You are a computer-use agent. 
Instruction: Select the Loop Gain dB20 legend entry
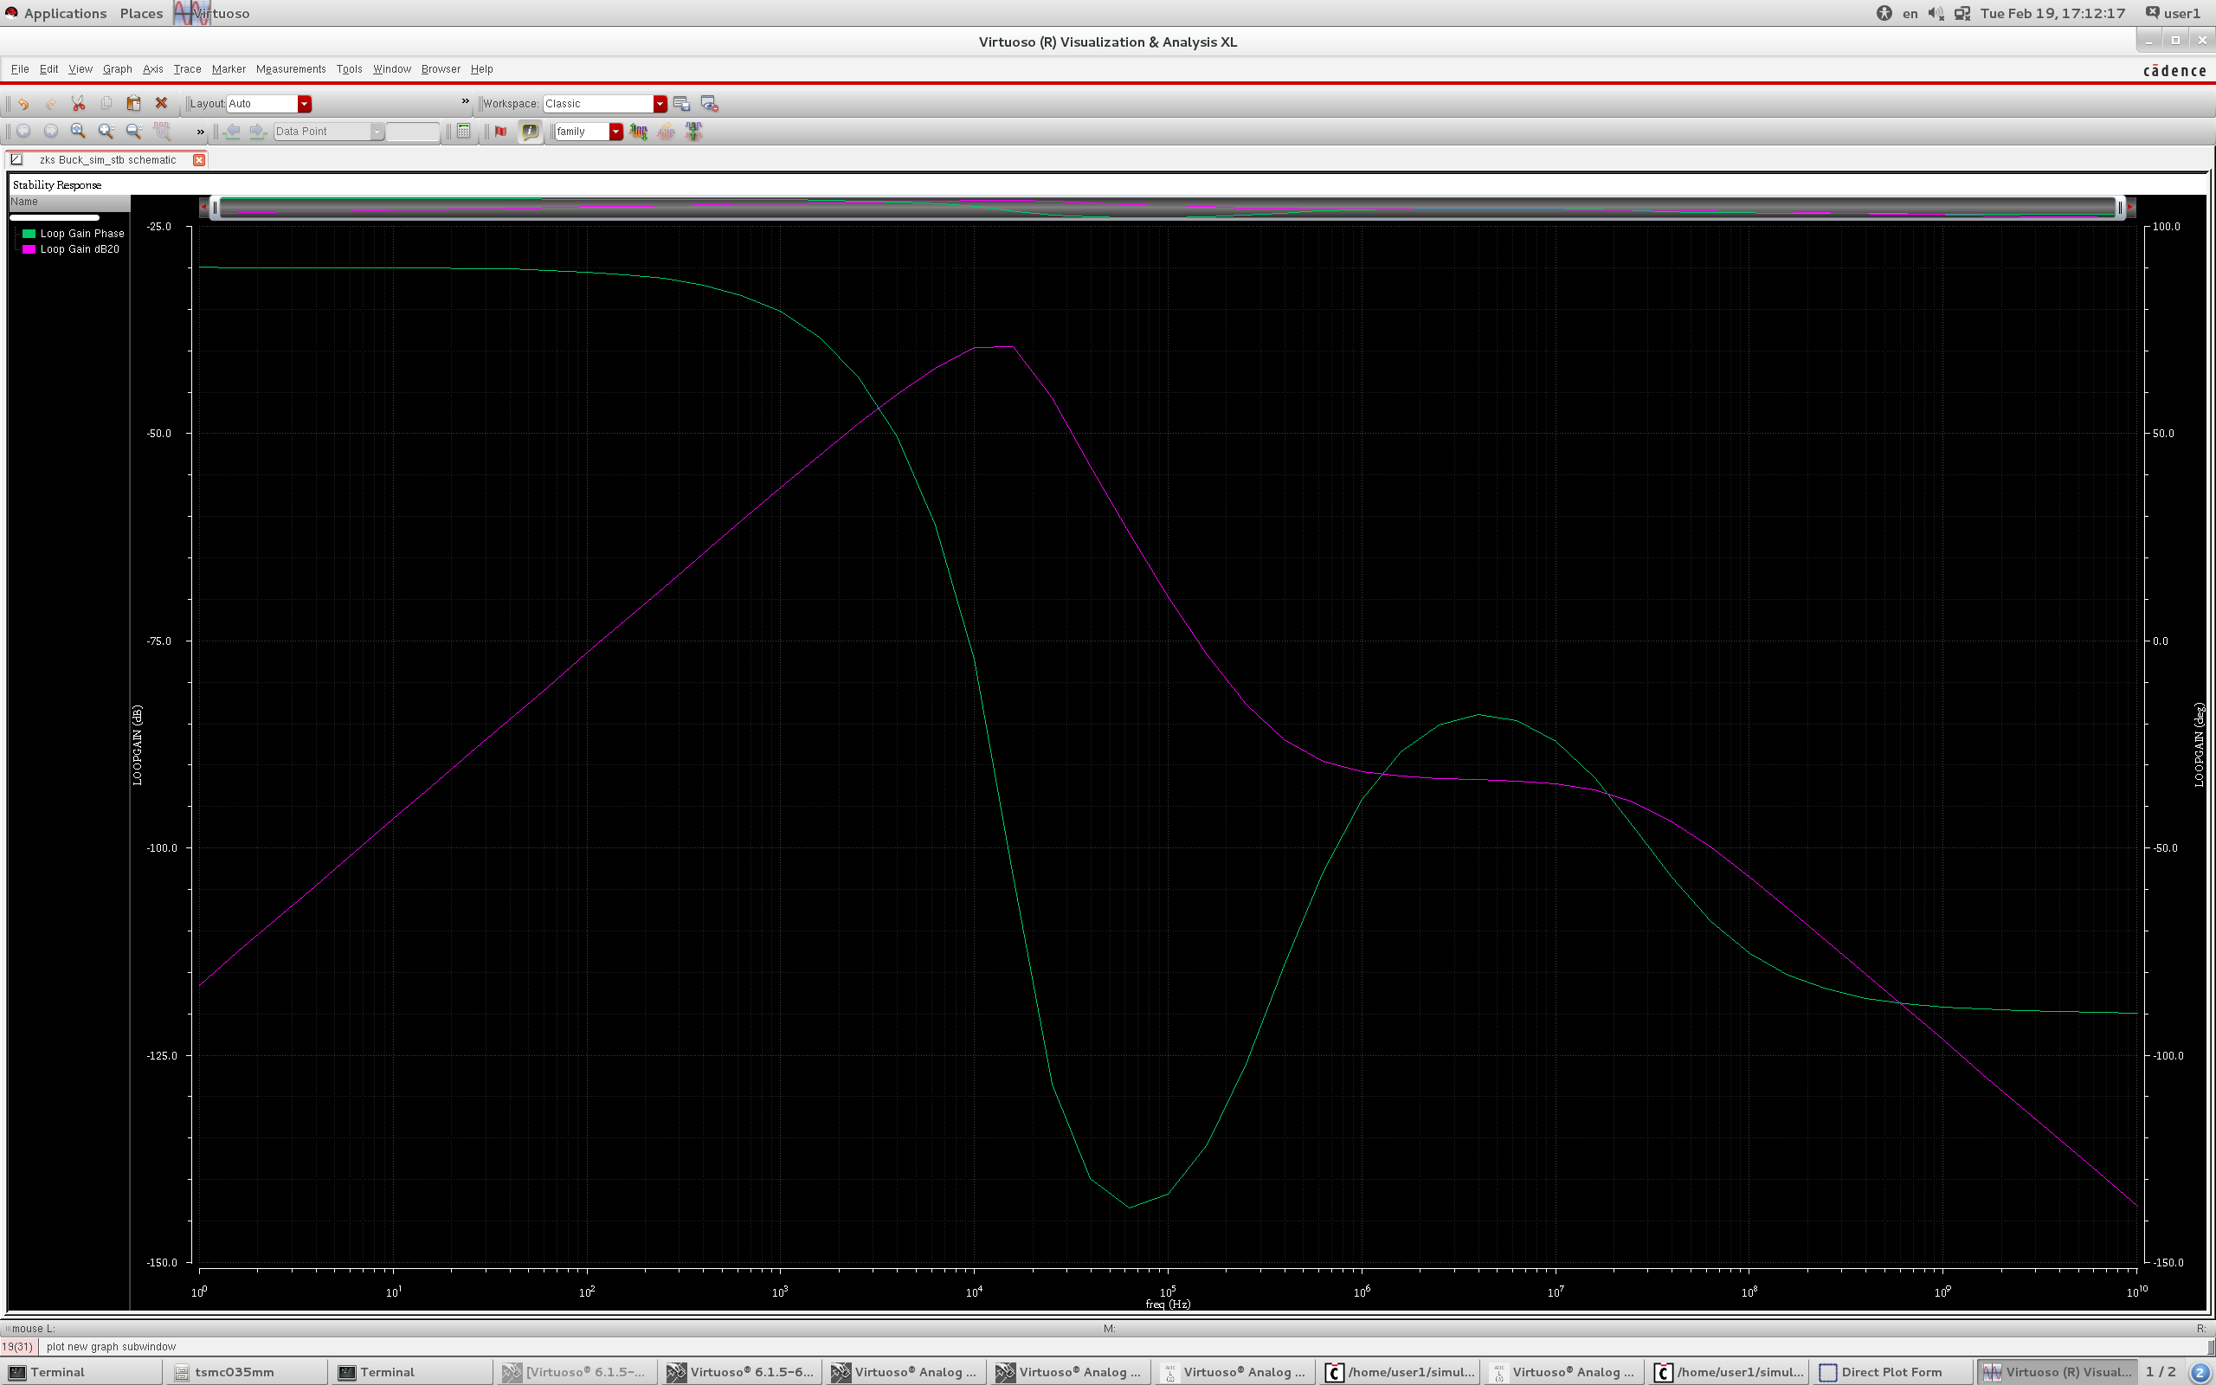click(x=80, y=249)
